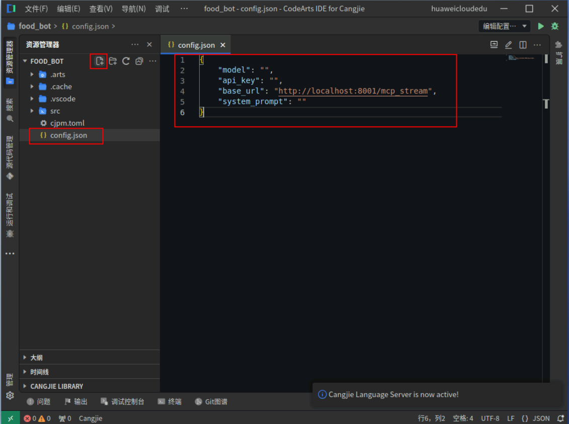569x424 pixels.
Task: Click the pencil edit icon in editor toolbar
Action: point(509,45)
